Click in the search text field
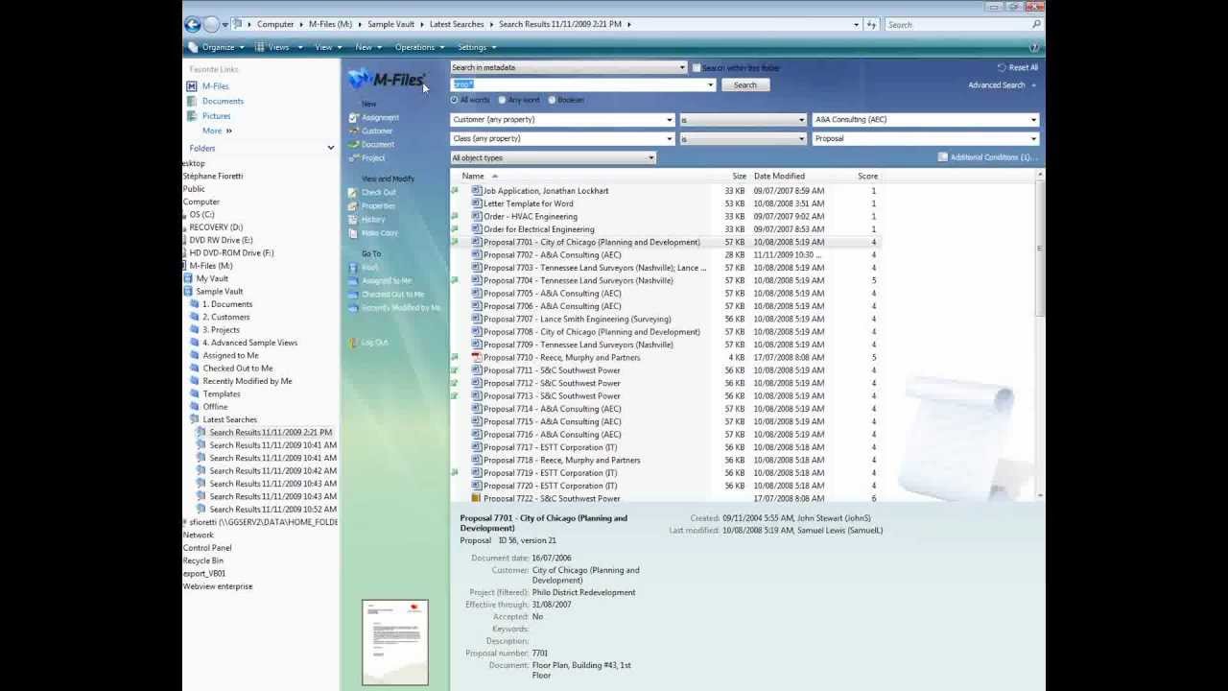Image resolution: width=1228 pixels, height=691 pixels. coord(579,85)
